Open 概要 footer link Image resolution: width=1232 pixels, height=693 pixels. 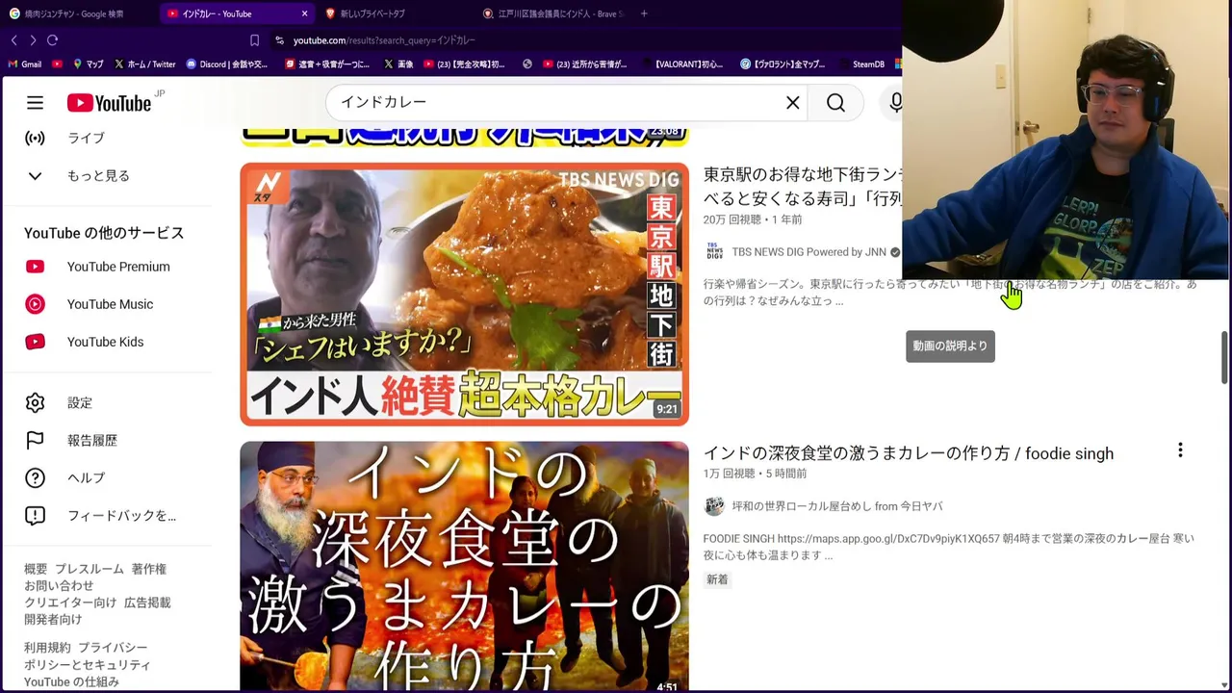coord(36,569)
